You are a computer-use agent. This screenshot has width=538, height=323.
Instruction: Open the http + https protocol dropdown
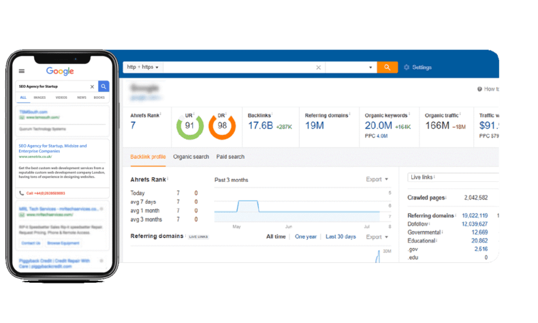[x=143, y=67]
